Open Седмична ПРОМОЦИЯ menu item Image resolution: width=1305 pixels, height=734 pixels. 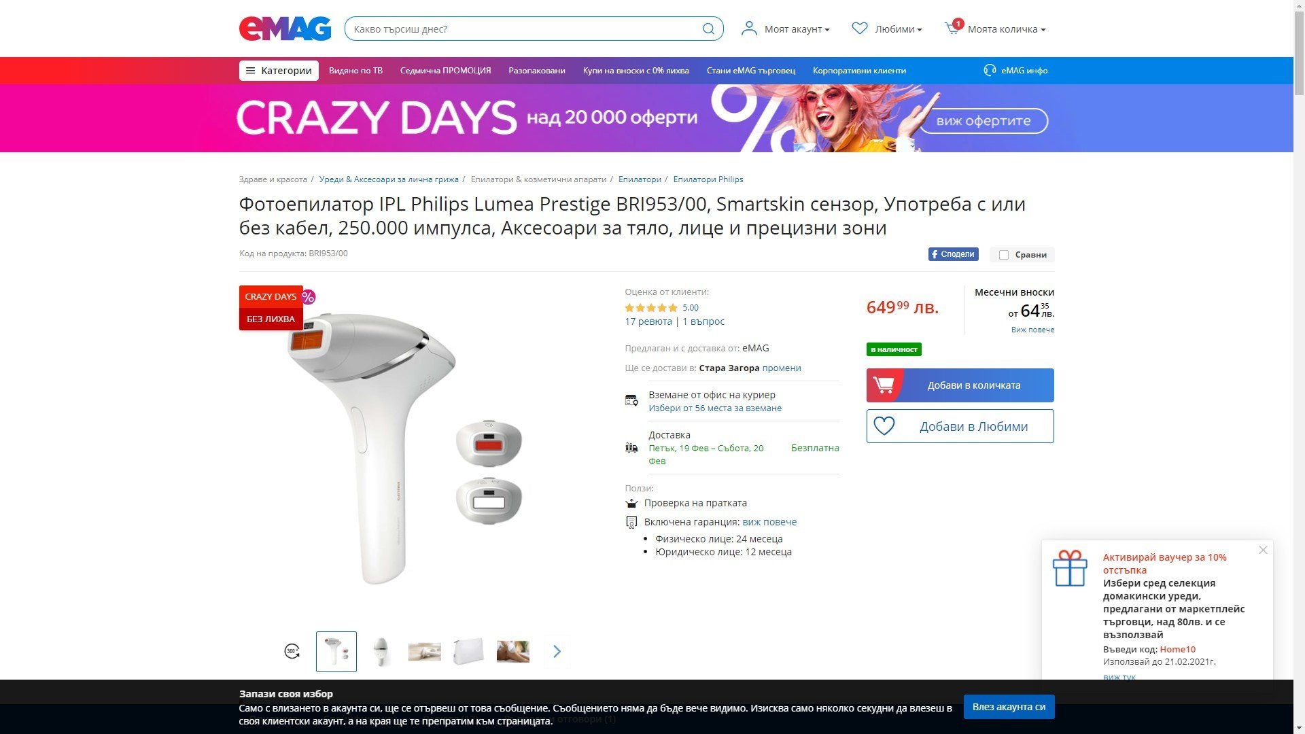(x=445, y=71)
